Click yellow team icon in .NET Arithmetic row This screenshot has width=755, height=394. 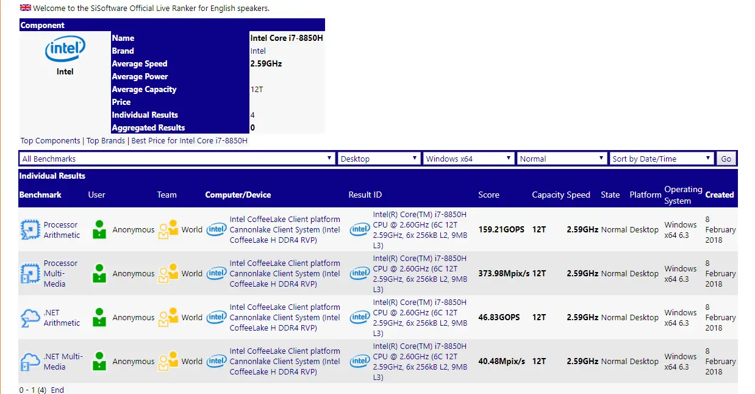[x=168, y=318]
